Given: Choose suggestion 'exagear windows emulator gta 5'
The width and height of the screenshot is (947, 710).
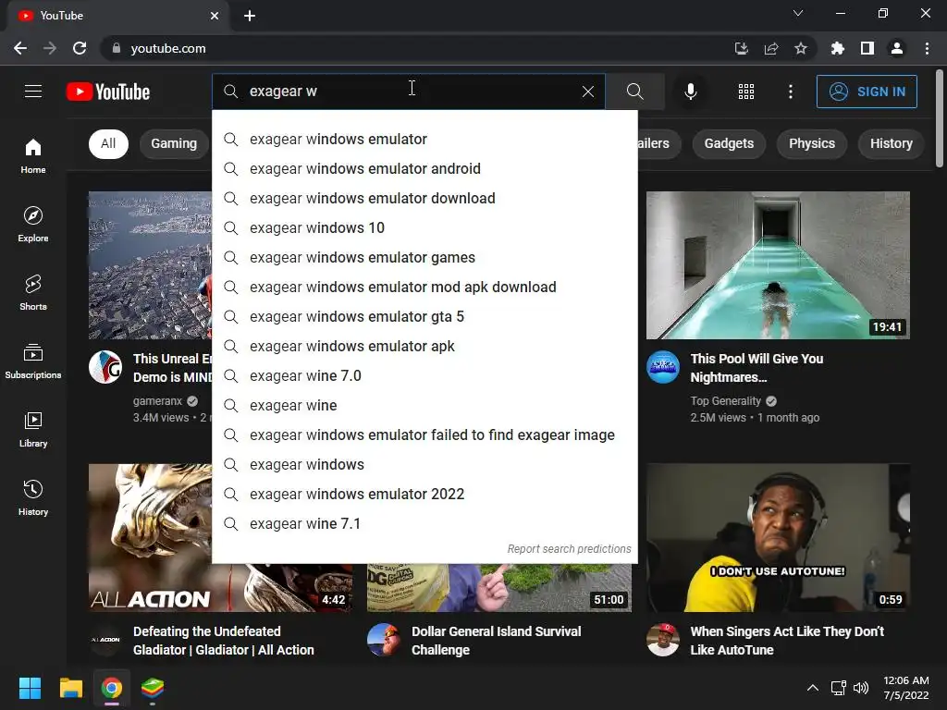Looking at the screenshot, I should click(424, 316).
